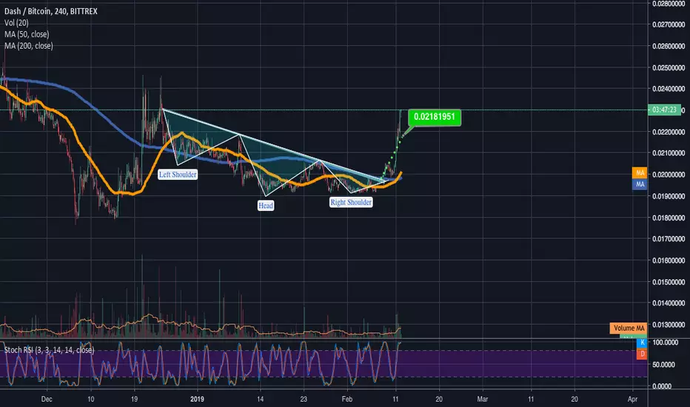690x407 pixels.
Task: Click the Dec date axis label
Action: (x=47, y=399)
